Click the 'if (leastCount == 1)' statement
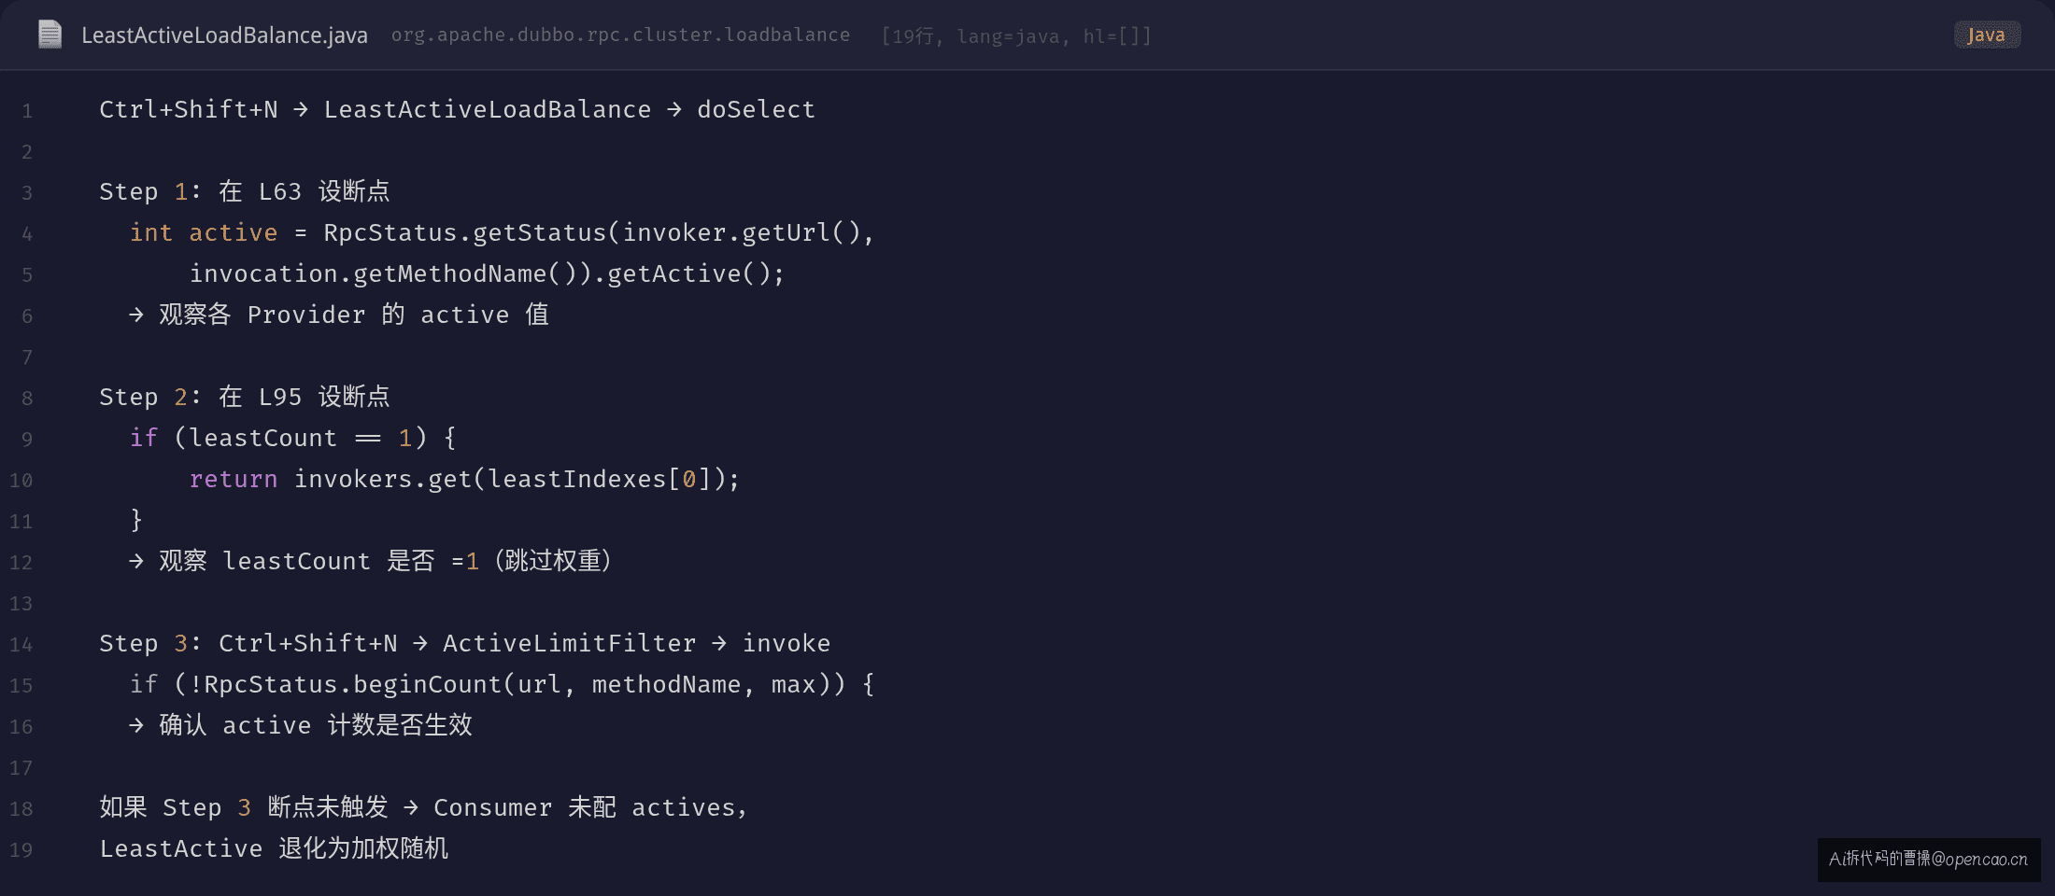 pos(292,438)
